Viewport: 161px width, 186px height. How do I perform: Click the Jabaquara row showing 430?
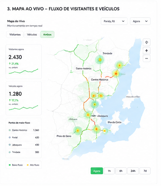pyautogui.click(x=24, y=145)
